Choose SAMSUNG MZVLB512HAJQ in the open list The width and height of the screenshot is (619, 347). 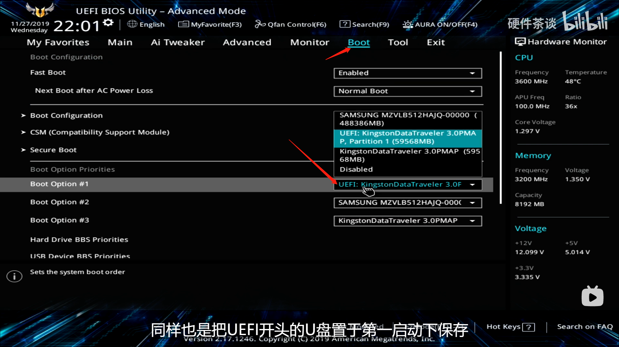408,119
